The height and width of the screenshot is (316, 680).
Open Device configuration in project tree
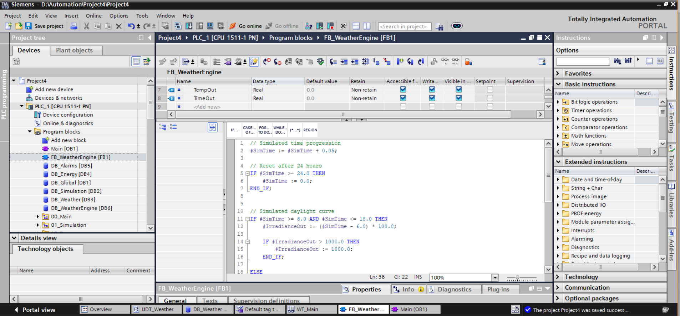pos(68,115)
